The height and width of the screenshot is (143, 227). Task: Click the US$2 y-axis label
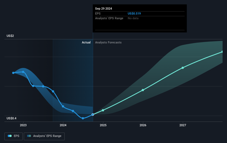pos(10,36)
